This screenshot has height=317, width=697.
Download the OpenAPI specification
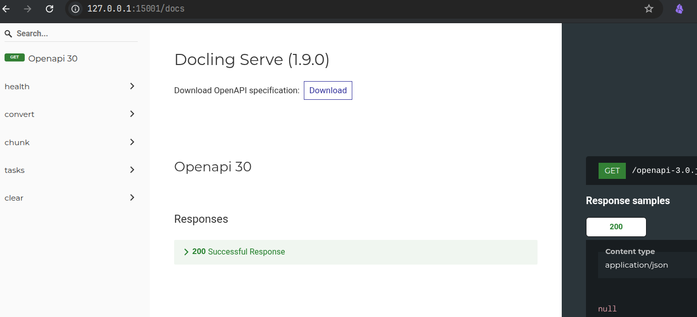[328, 91]
